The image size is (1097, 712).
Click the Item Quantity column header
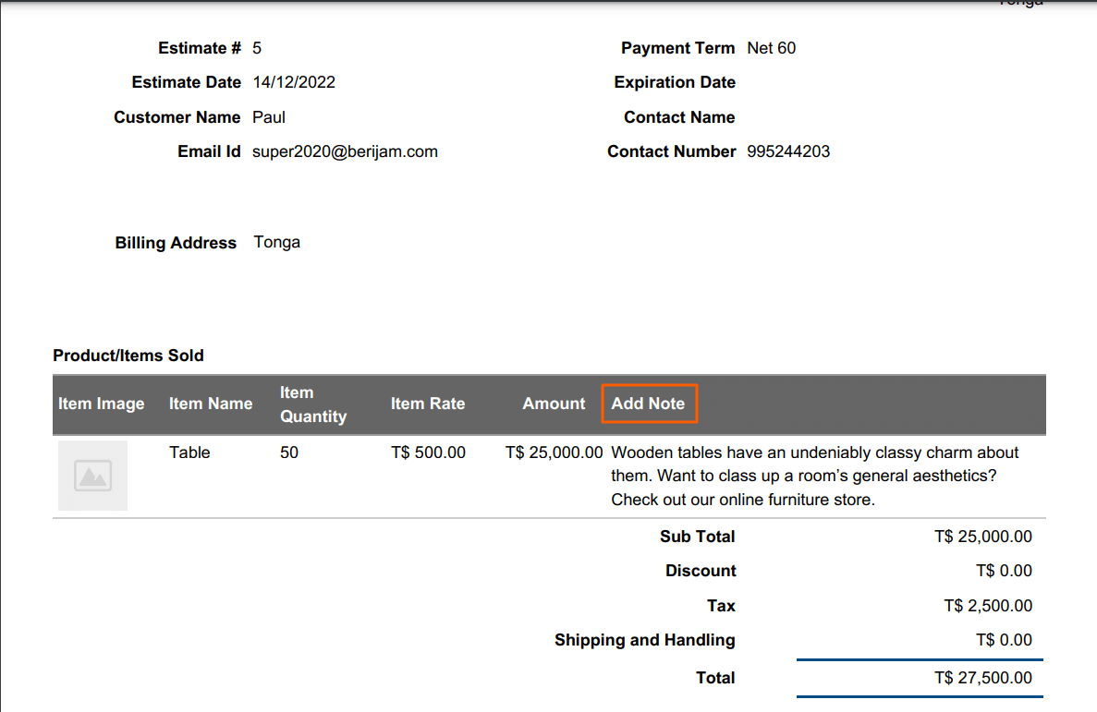[313, 404]
